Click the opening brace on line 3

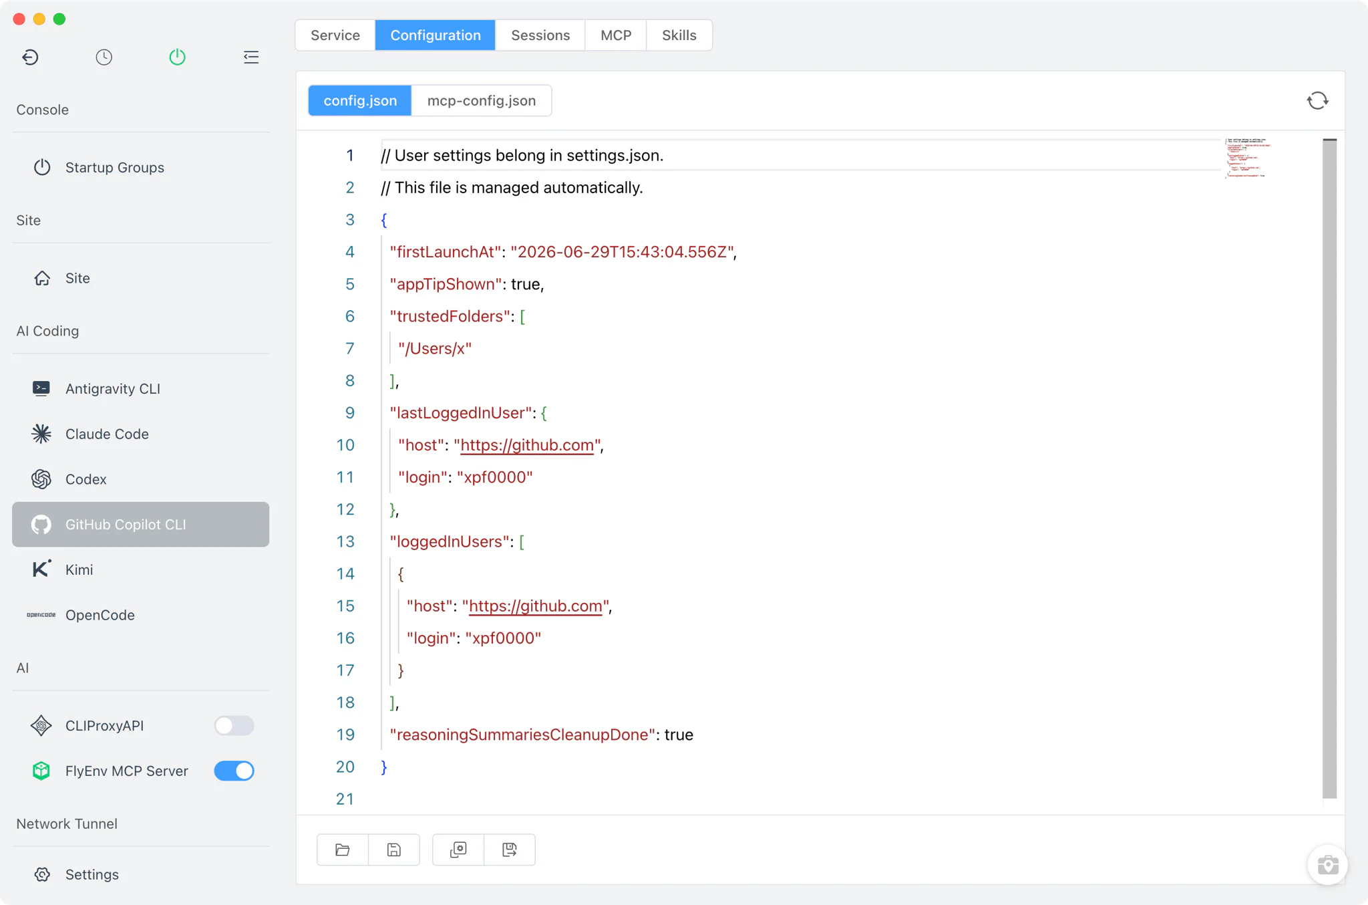pyautogui.click(x=384, y=220)
